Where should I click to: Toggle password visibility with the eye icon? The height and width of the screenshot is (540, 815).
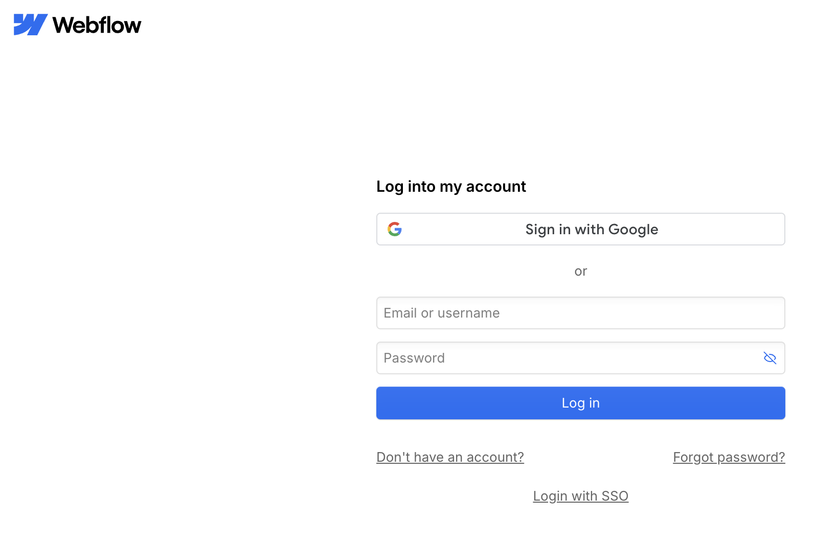coord(770,358)
